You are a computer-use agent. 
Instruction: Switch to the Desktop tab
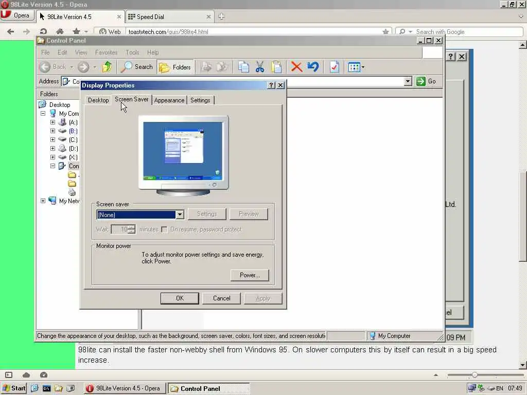(x=98, y=100)
